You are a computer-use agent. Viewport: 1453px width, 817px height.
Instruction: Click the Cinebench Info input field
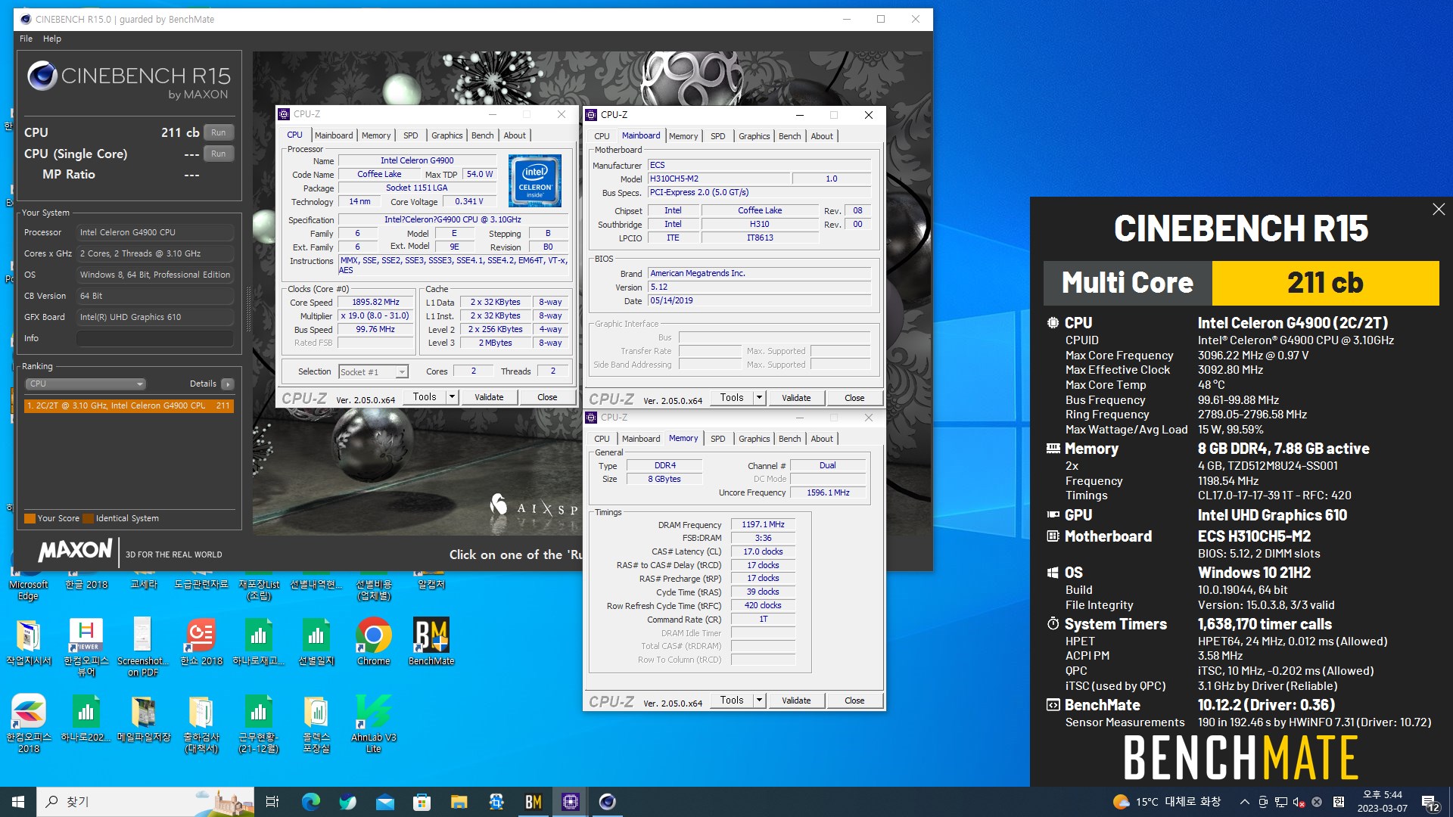(154, 338)
